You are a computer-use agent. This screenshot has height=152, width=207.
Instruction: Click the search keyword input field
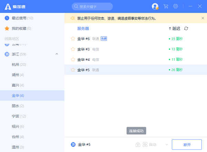(x=92, y=6)
